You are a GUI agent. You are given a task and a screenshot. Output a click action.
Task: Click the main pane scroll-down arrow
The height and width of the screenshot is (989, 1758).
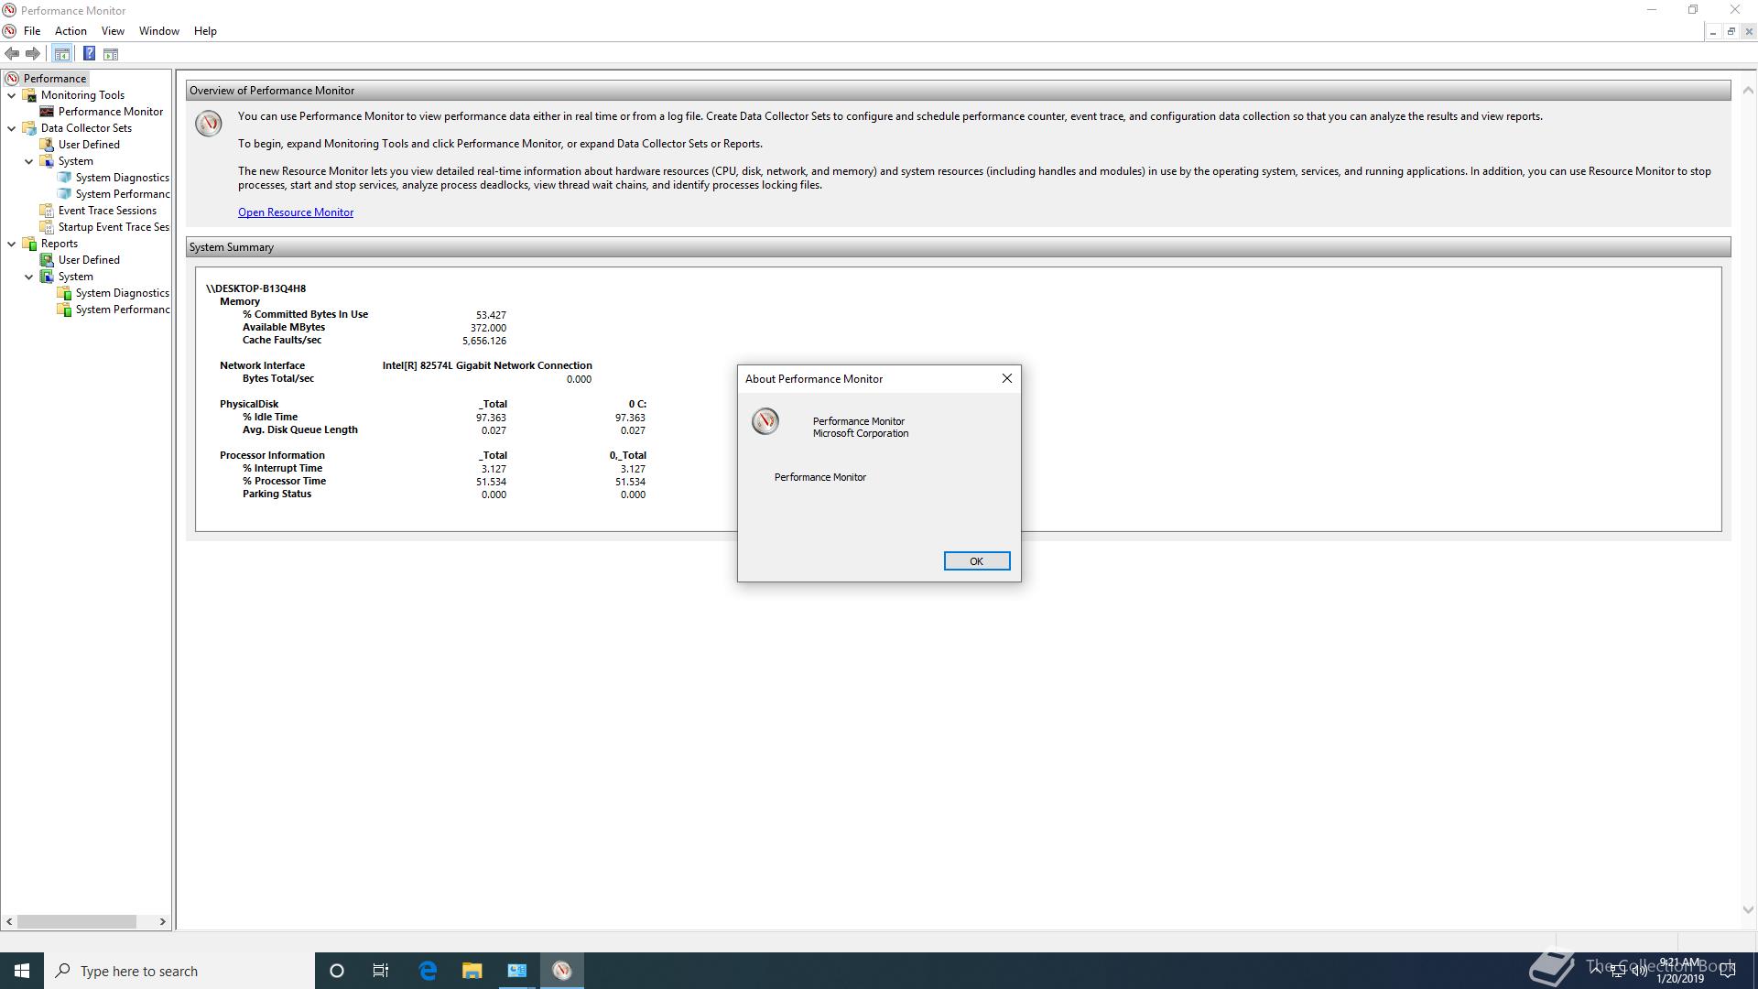(1747, 910)
